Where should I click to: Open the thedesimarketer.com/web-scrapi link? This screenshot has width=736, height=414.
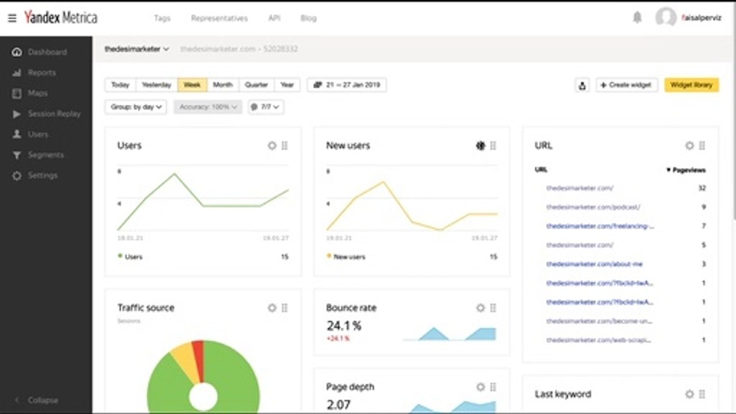[600, 340]
